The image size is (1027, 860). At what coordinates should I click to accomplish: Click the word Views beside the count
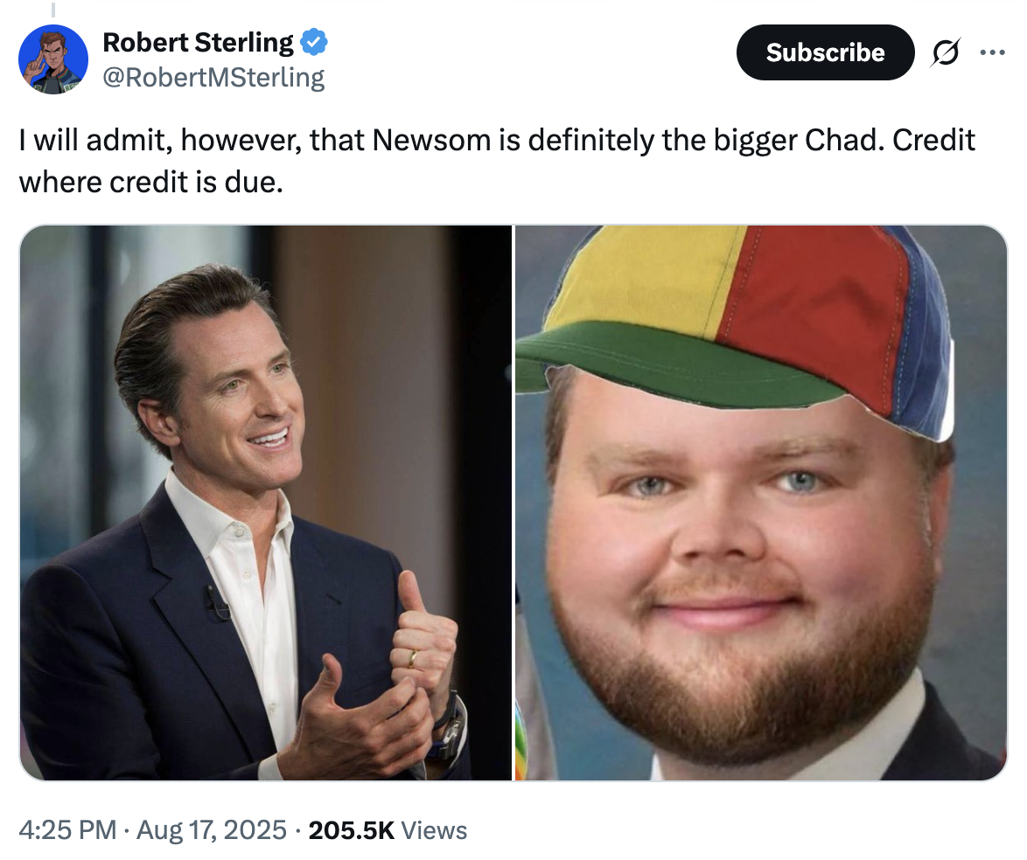tap(434, 830)
